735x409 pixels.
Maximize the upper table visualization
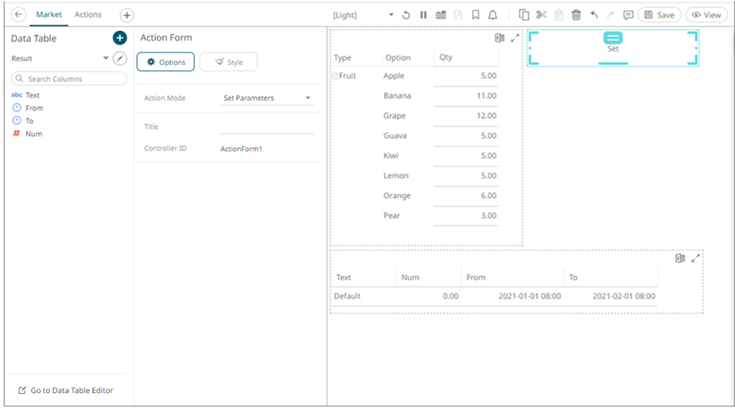point(515,38)
